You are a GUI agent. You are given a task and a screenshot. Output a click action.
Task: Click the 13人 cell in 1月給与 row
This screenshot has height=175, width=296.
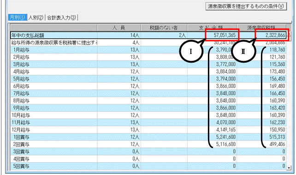pyautogui.click(x=135, y=50)
